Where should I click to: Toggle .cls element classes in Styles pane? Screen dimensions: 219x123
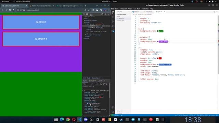coord(97,84)
